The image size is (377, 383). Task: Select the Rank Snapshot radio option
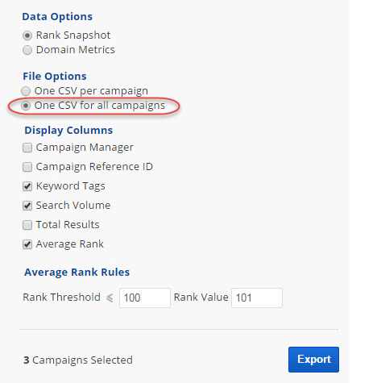pyautogui.click(x=27, y=35)
